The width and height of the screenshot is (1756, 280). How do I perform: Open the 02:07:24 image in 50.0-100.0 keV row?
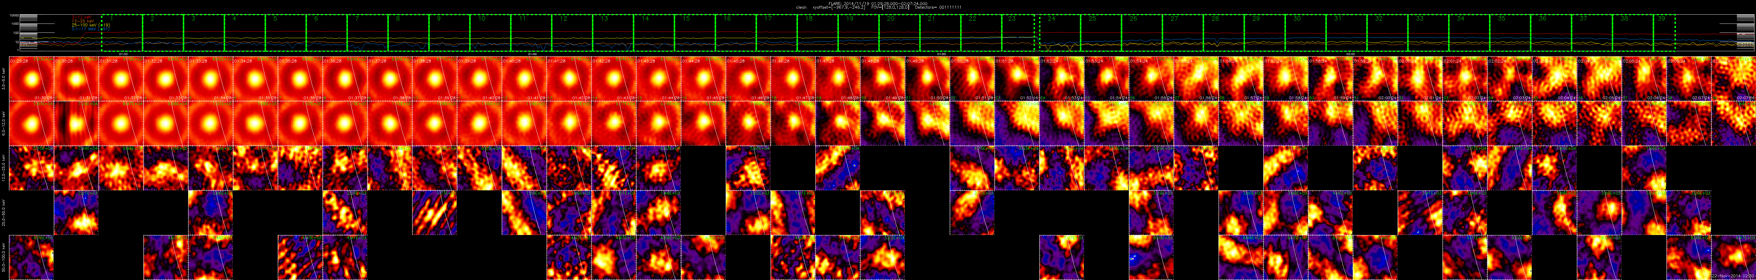pos(1734,258)
